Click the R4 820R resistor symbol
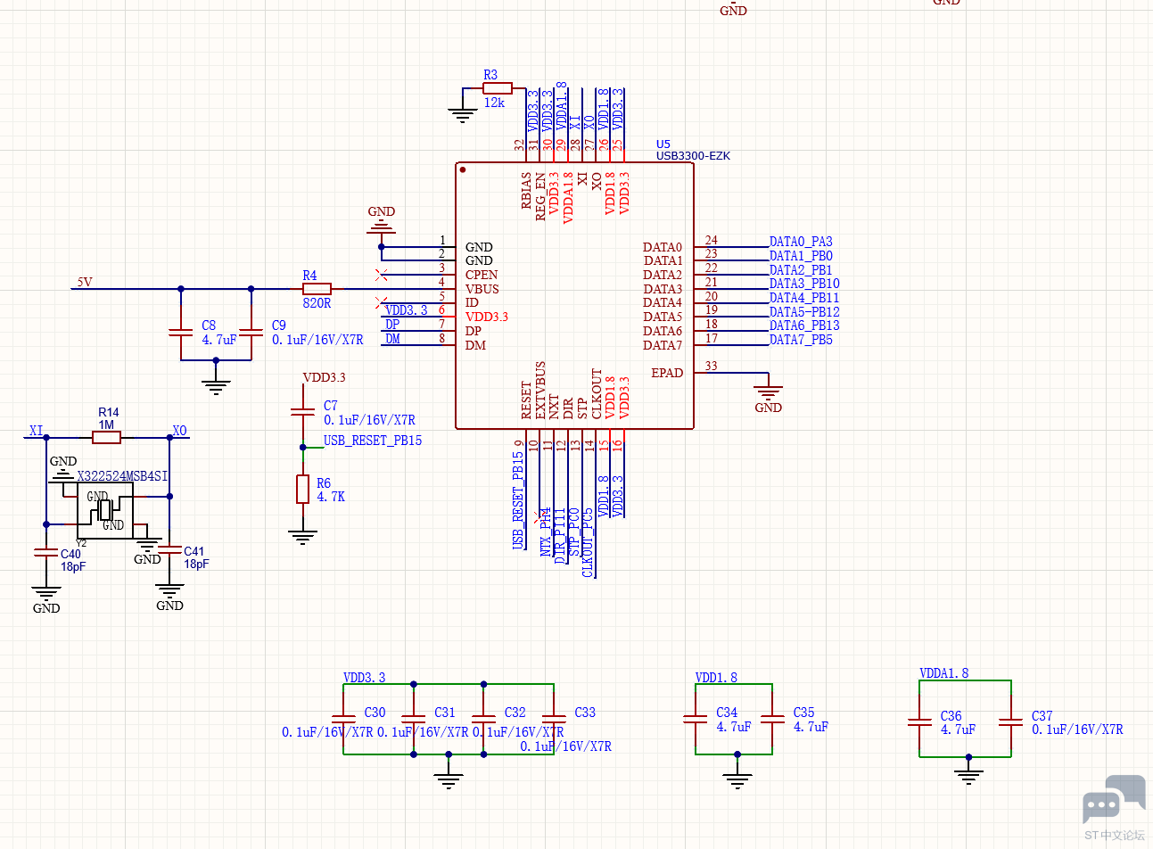The image size is (1153, 849). click(317, 289)
